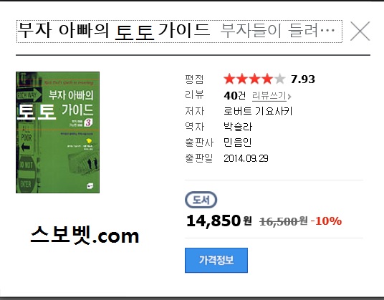Click the gray fifth rating star
384x300 pixels.
point(279,79)
